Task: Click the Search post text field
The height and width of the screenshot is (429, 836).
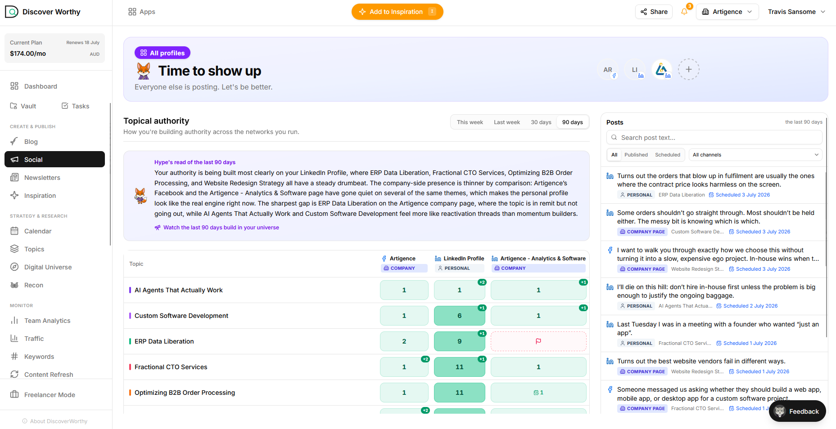Action: pos(714,138)
